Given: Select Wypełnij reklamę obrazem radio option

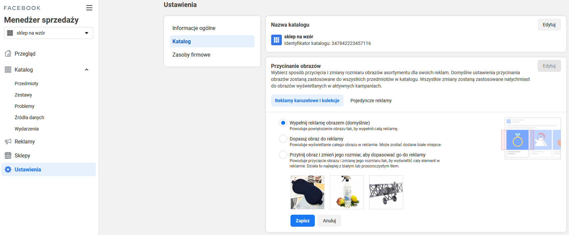Looking at the screenshot, I should (x=283, y=123).
